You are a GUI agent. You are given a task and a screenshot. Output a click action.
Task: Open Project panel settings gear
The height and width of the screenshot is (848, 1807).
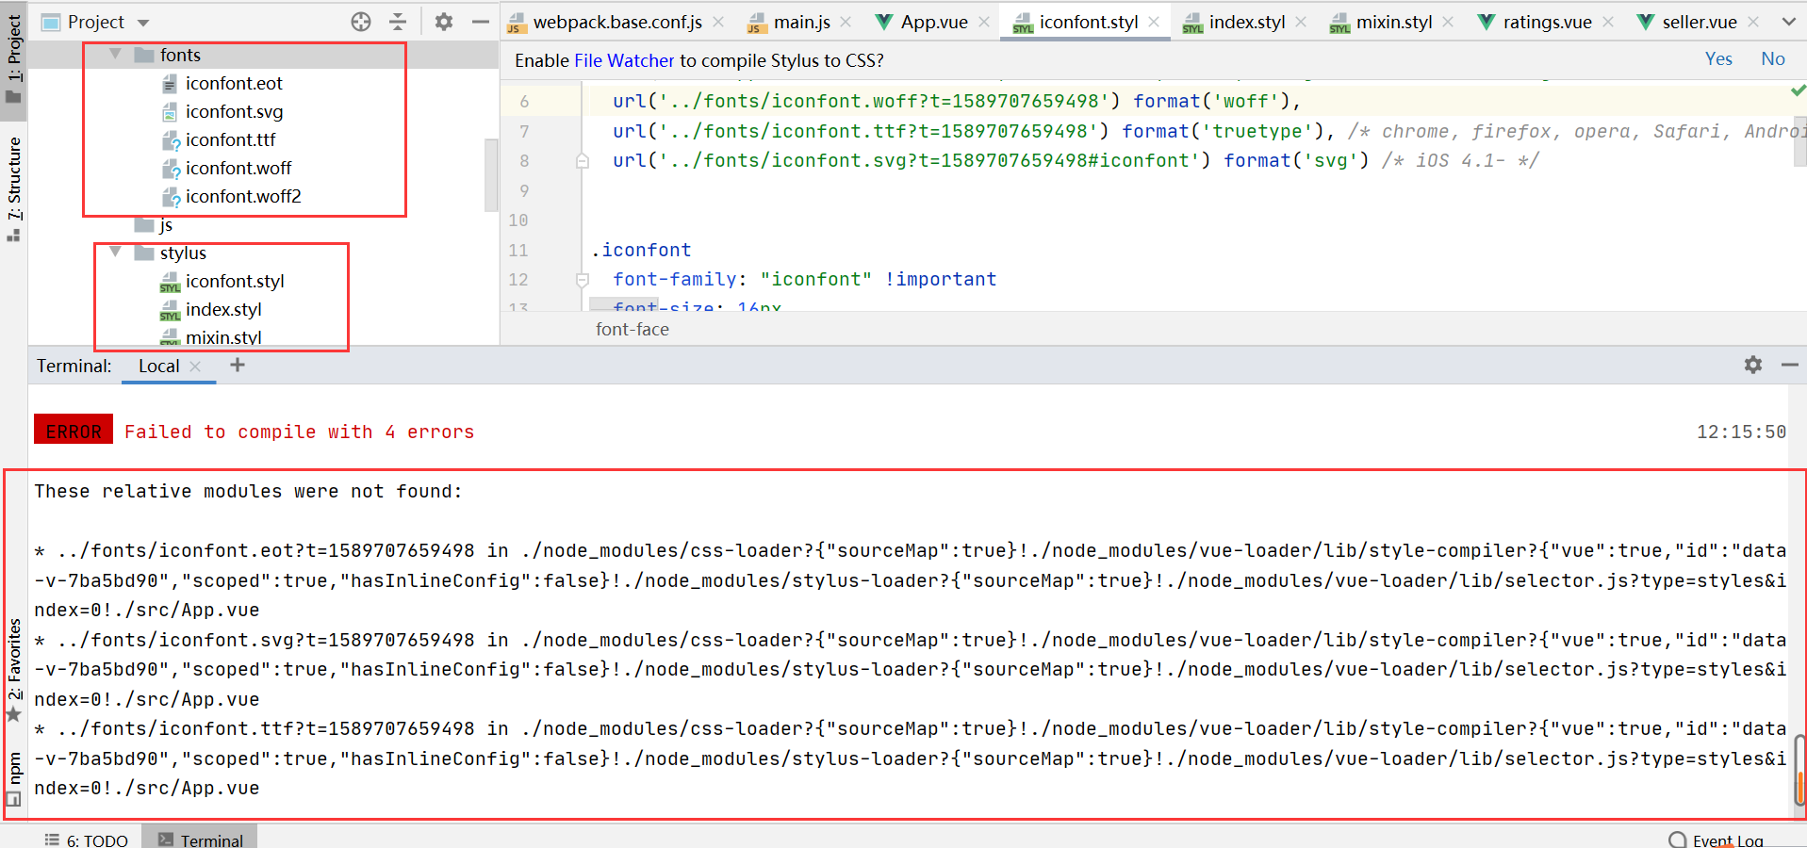click(x=444, y=22)
